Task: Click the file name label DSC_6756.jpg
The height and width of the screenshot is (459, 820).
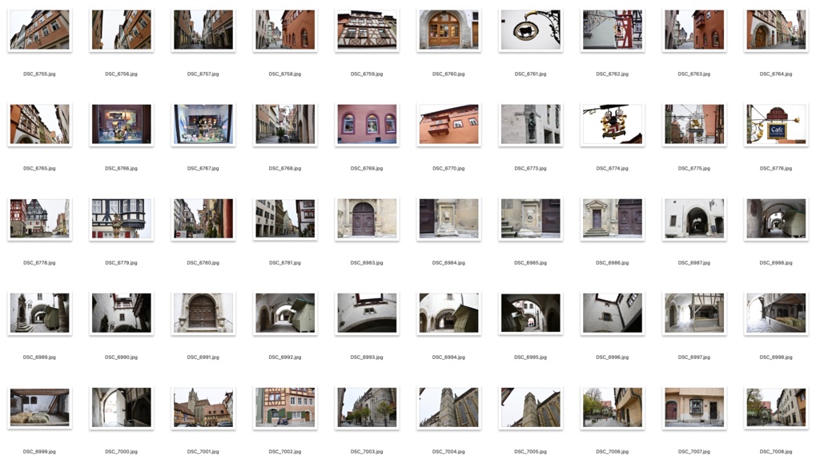Action: (122, 74)
